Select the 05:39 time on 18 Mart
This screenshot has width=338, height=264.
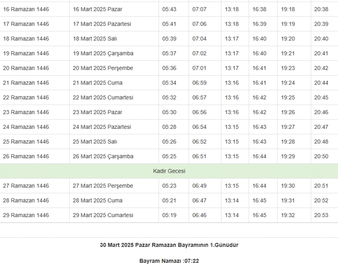[169, 39]
